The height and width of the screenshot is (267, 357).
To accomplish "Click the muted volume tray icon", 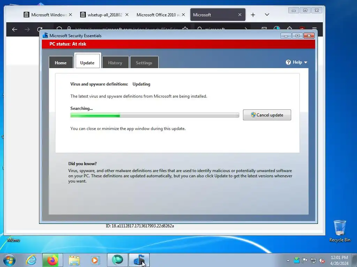I will 322,260.
